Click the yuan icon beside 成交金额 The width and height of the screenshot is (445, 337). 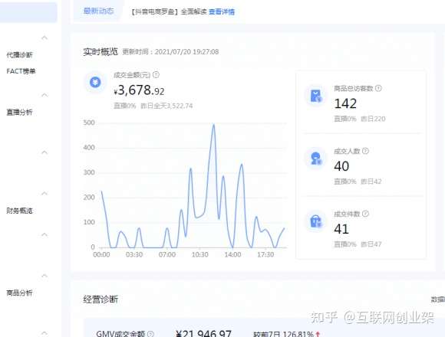pyautogui.click(x=95, y=83)
